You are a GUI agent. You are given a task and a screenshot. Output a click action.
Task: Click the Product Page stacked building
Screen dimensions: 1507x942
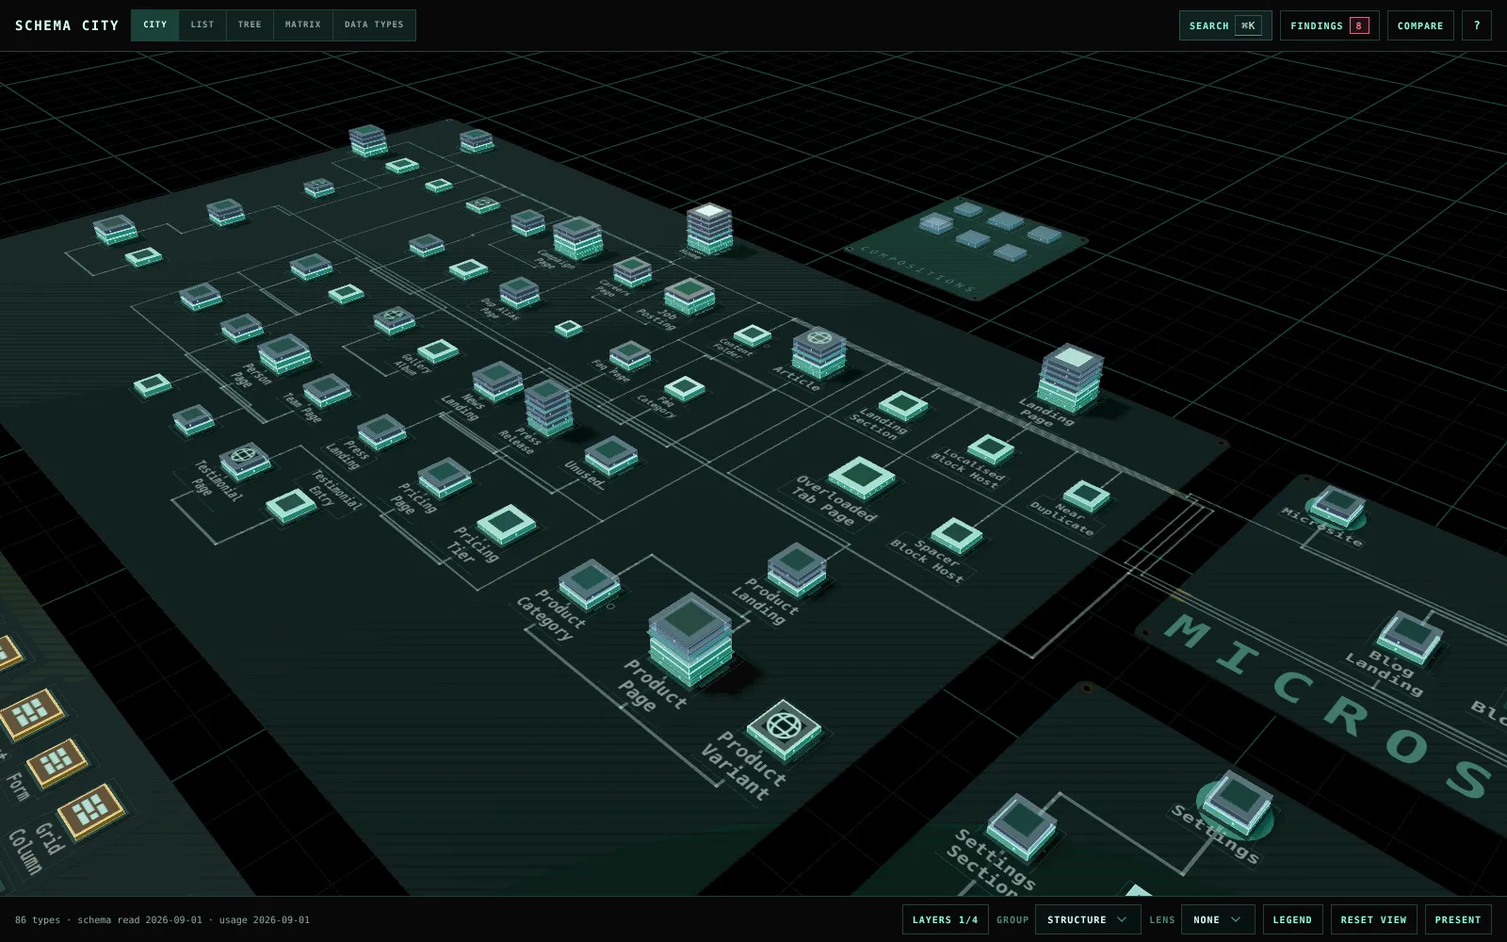(690, 639)
